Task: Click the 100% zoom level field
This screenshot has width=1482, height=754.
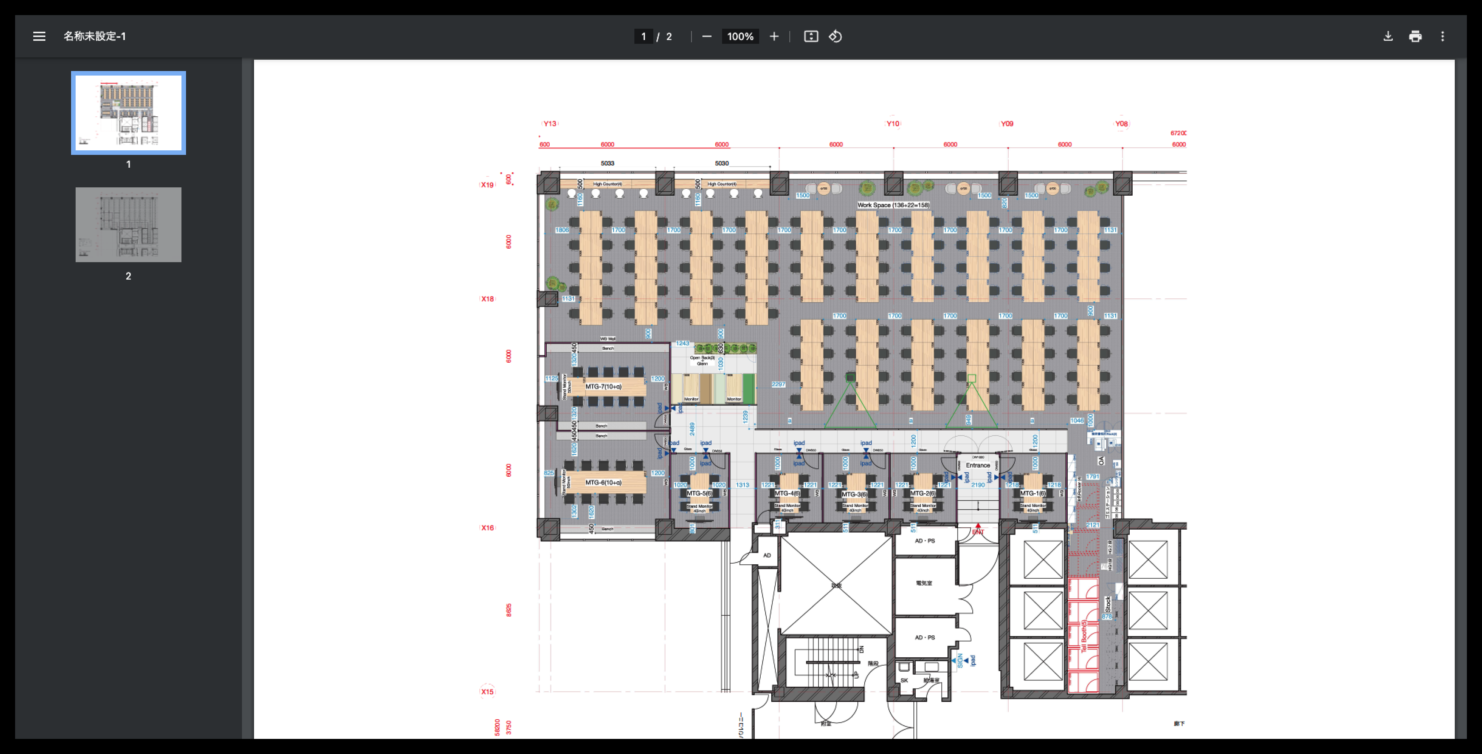Action: pyautogui.click(x=740, y=36)
